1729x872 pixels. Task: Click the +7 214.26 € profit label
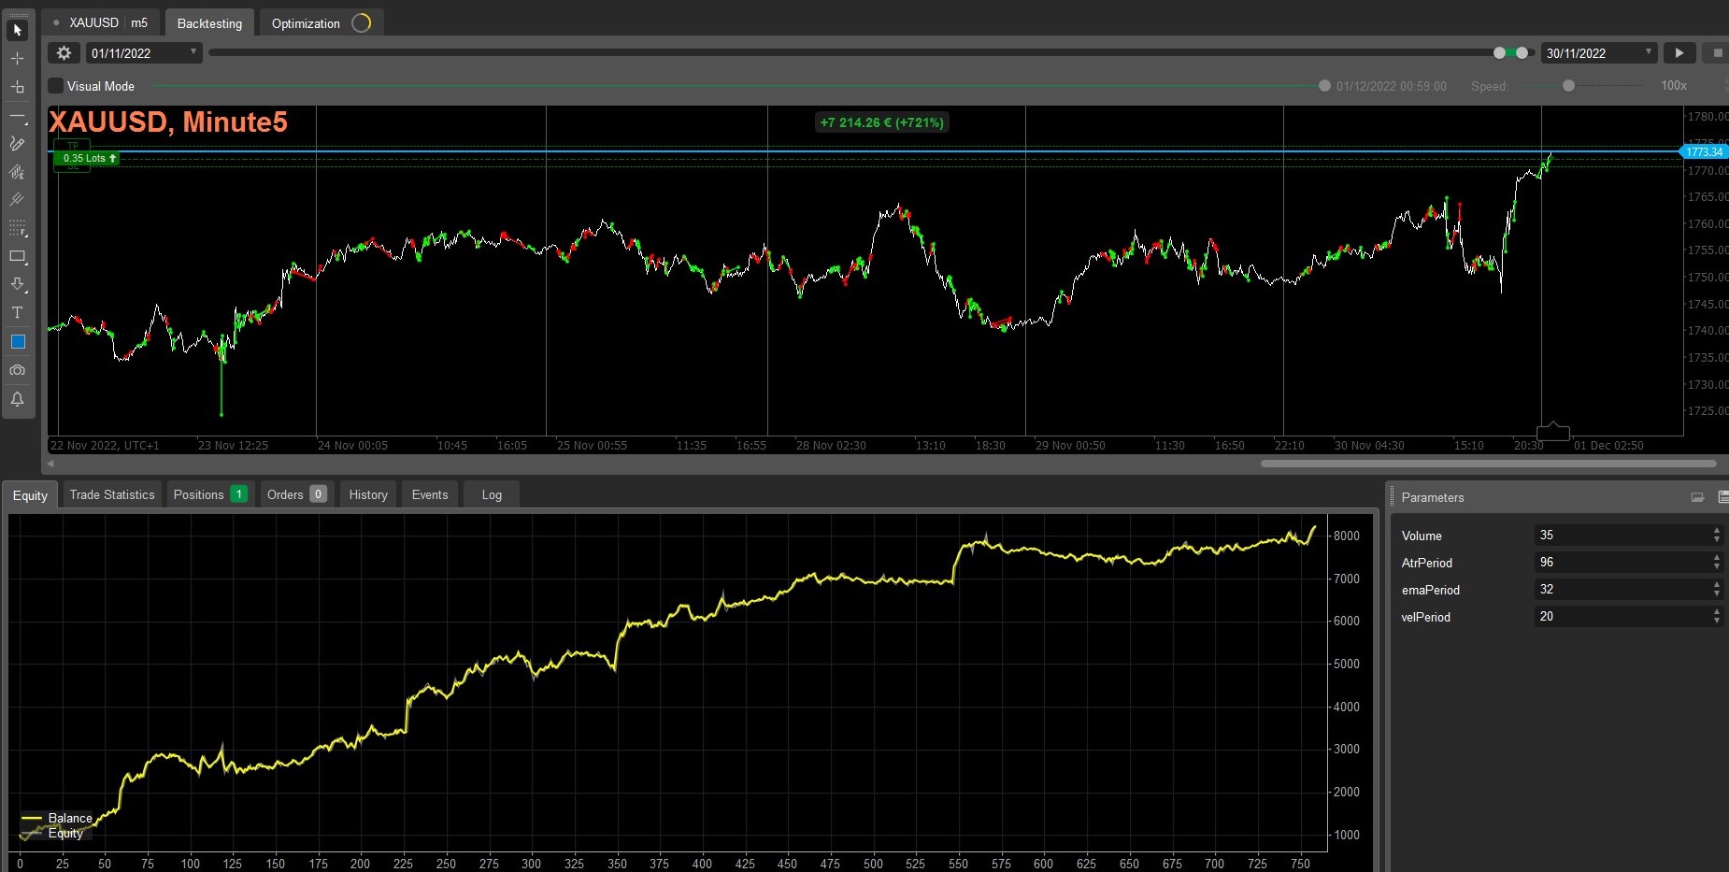pyautogui.click(x=881, y=122)
